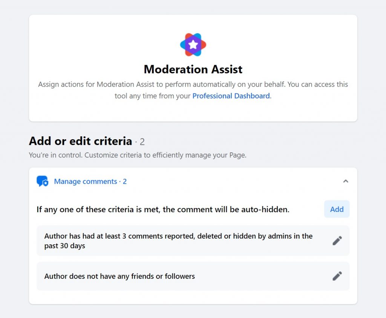Image resolution: width=386 pixels, height=318 pixels.
Task: Select the 'Author does not have any friends' row
Action: click(193, 276)
